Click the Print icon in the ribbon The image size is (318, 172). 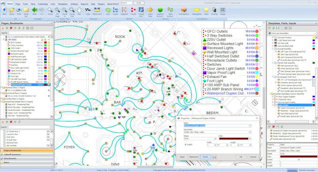[x=19, y=10]
